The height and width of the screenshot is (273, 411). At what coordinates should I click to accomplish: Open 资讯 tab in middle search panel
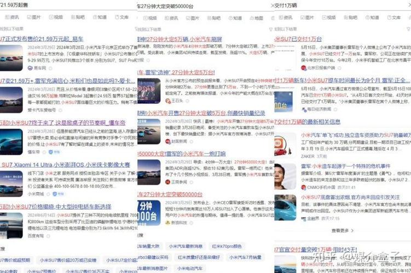171,18
